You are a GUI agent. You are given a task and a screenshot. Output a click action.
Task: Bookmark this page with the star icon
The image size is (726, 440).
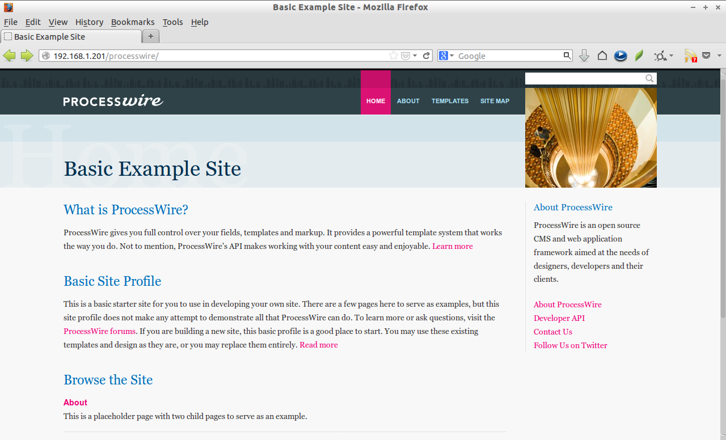click(x=394, y=56)
